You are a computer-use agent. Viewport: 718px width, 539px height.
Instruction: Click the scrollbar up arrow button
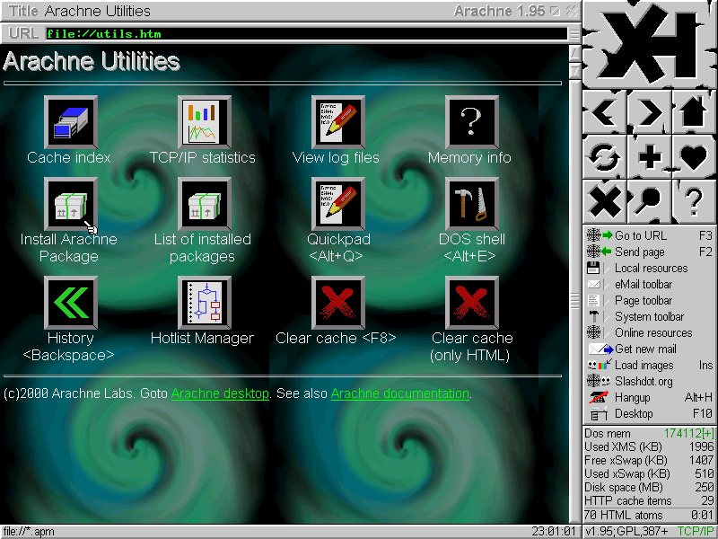pyautogui.click(x=574, y=54)
